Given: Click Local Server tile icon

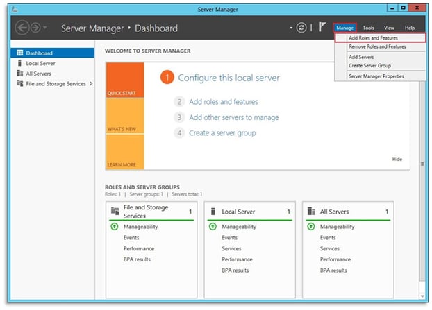Looking at the screenshot, I should (213, 212).
